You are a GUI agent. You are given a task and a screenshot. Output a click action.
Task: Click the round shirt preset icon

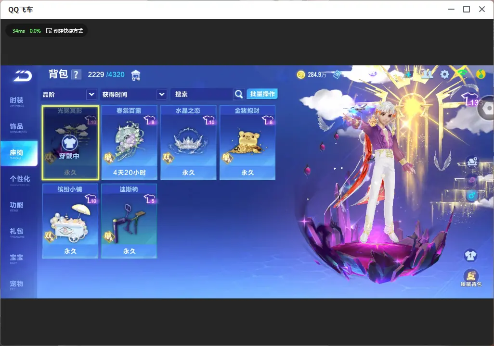pyautogui.click(x=470, y=255)
